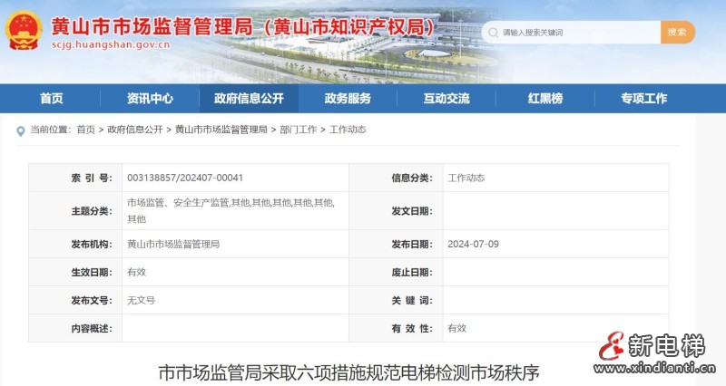Click the national emblem logo

(24, 30)
